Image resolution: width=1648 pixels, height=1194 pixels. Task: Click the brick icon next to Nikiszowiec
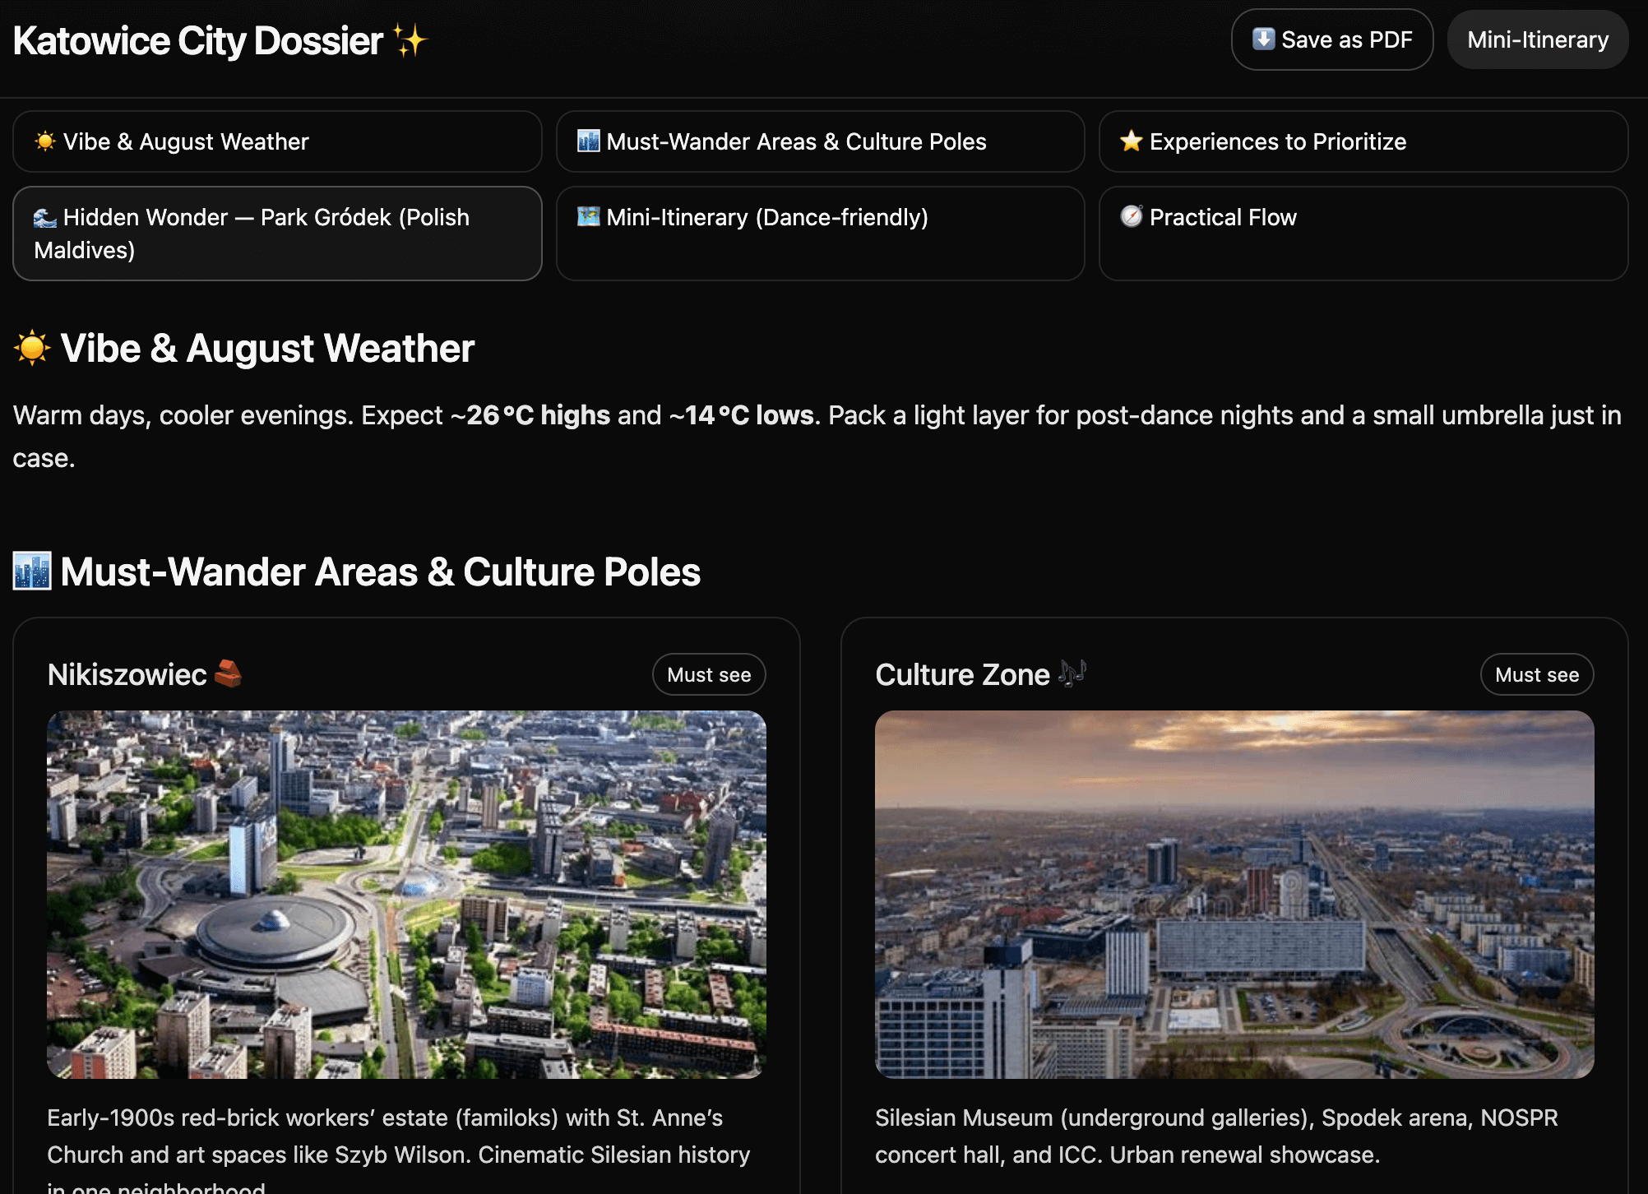coord(228,673)
